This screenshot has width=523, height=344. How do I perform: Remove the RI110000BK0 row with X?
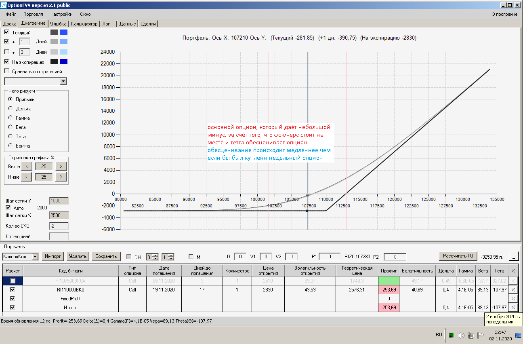513,289
